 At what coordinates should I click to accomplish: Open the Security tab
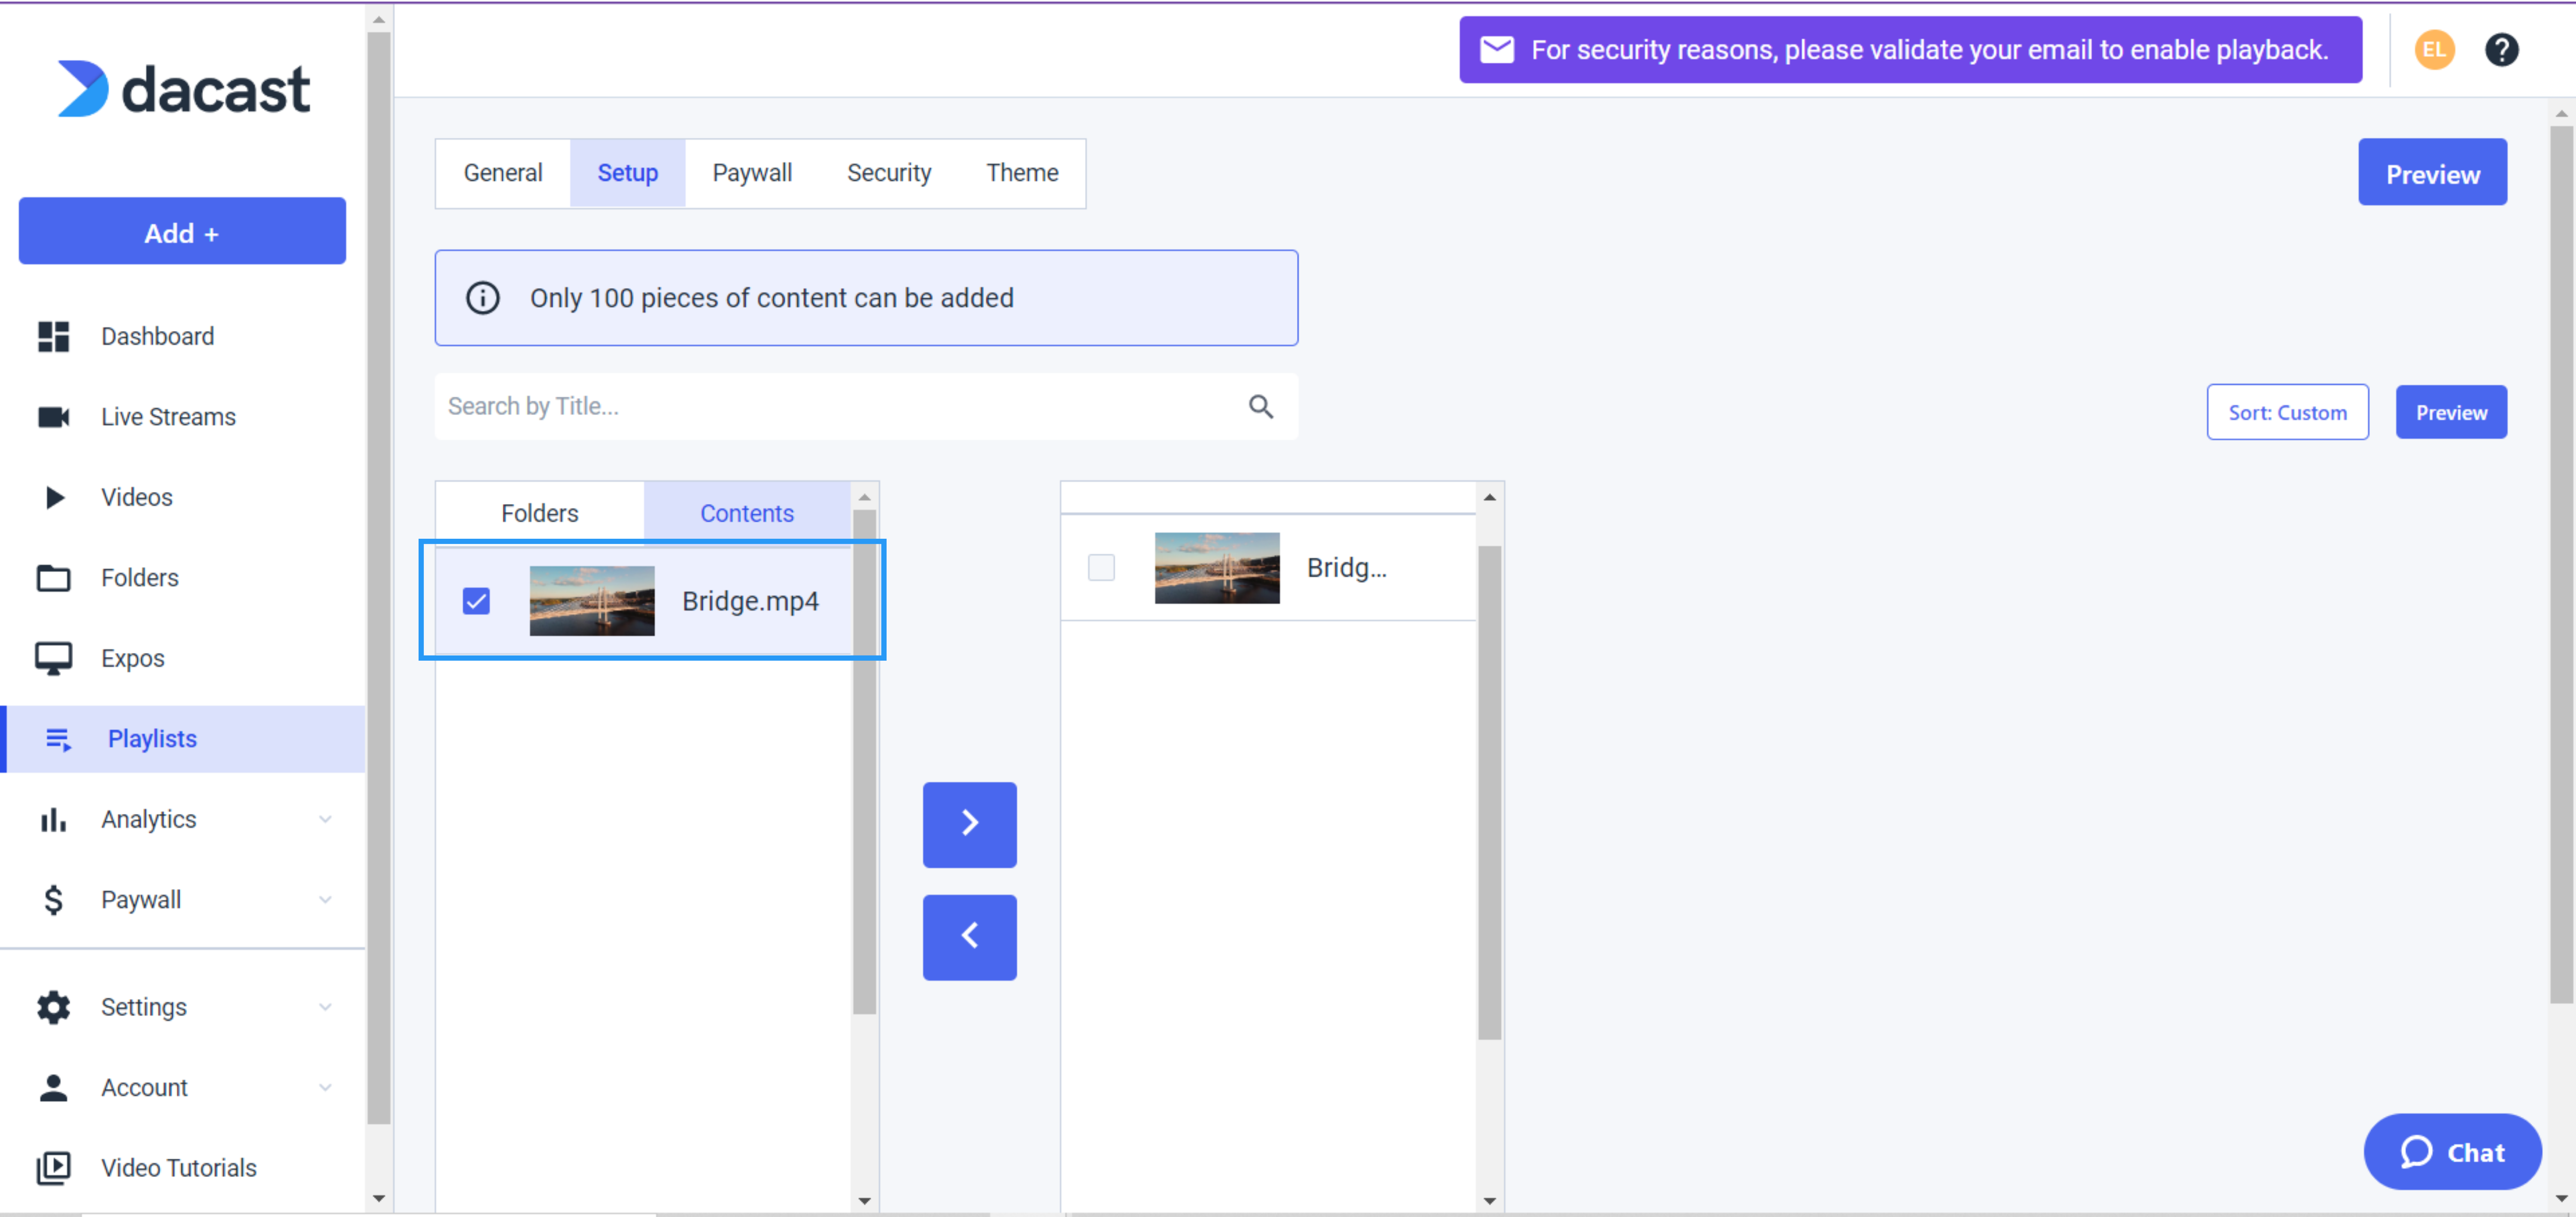click(x=889, y=173)
